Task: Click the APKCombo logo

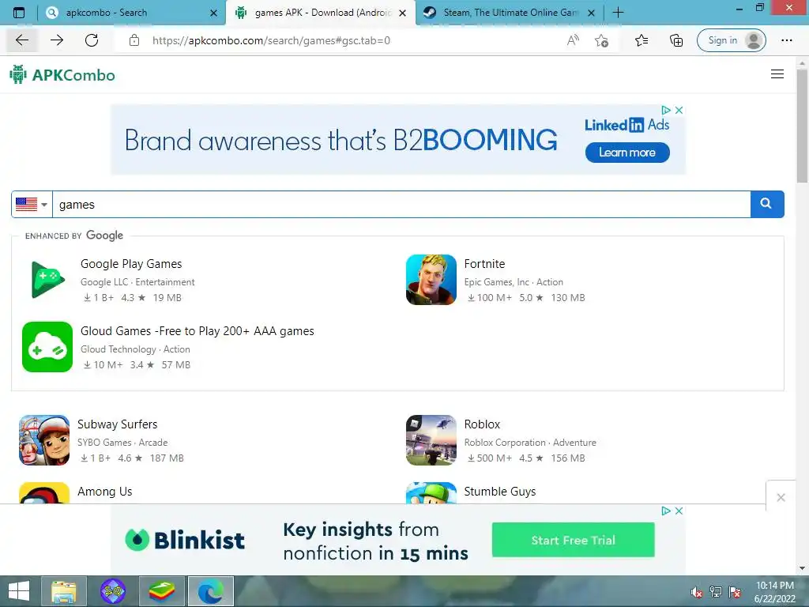Action: pyautogui.click(x=62, y=75)
